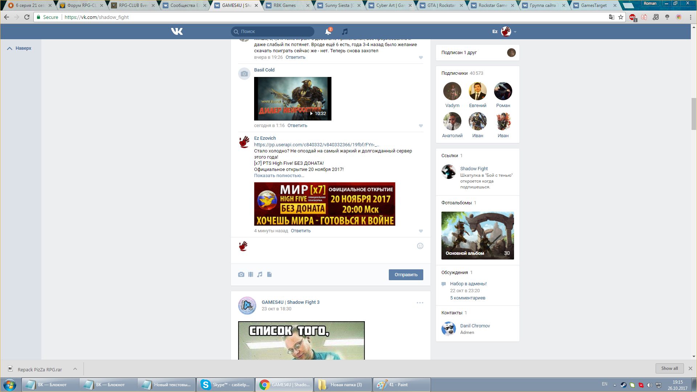The width and height of the screenshot is (697, 392).
Task: Like Basil Cold's video comment
Action: [421, 126]
